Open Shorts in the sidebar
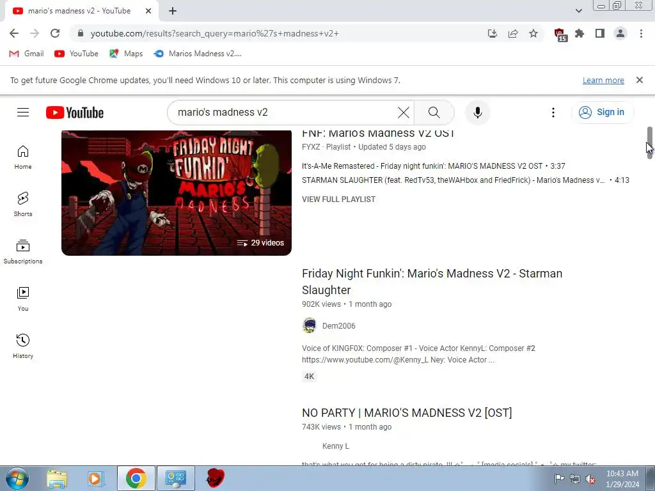The height and width of the screenshot is (491, 655). coord(23,205)
